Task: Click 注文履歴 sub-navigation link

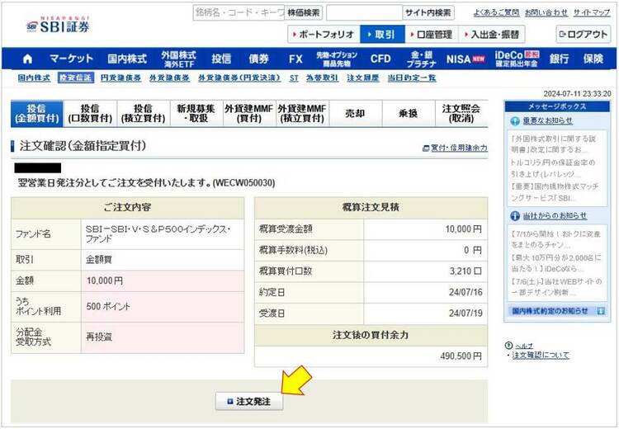Action: click(x=363, y=78)
